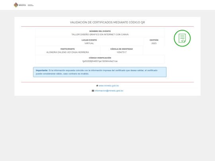Click the envelope icon beside email address
This screenshot has height=161, width=215.
(x=93, y=91)
